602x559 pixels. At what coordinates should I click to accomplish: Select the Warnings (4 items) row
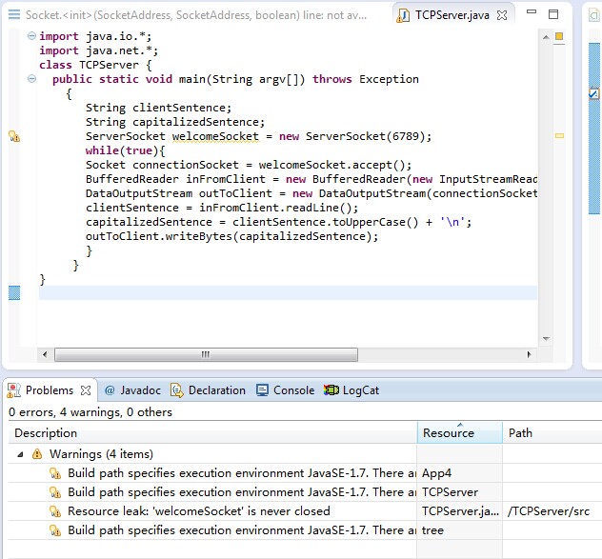(x=101, y=454)
